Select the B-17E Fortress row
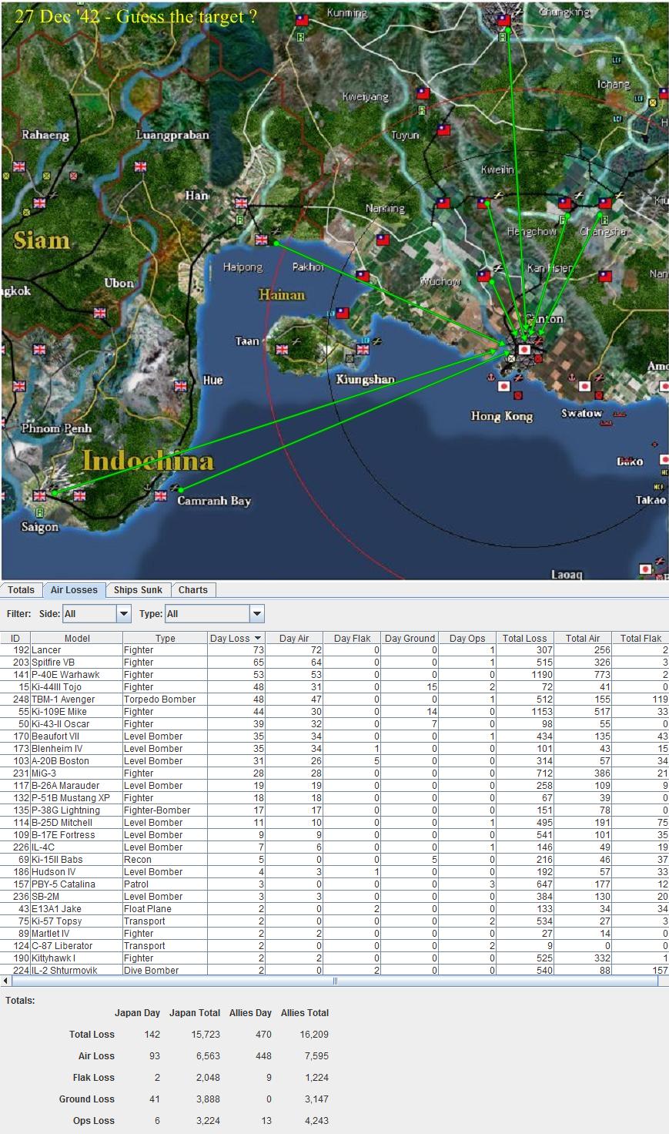669x1134 pixels. [x=334, y=835]
